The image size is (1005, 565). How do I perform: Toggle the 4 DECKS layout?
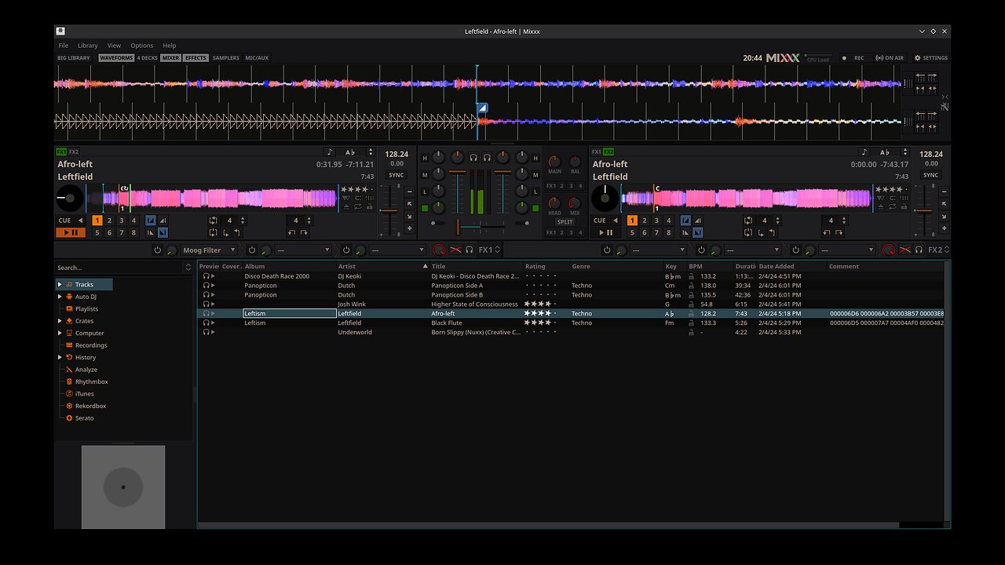click(x=147, y=58)
